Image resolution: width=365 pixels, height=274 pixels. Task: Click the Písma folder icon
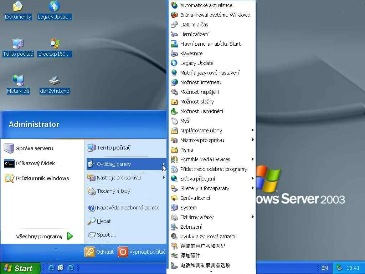pos(174,150)
